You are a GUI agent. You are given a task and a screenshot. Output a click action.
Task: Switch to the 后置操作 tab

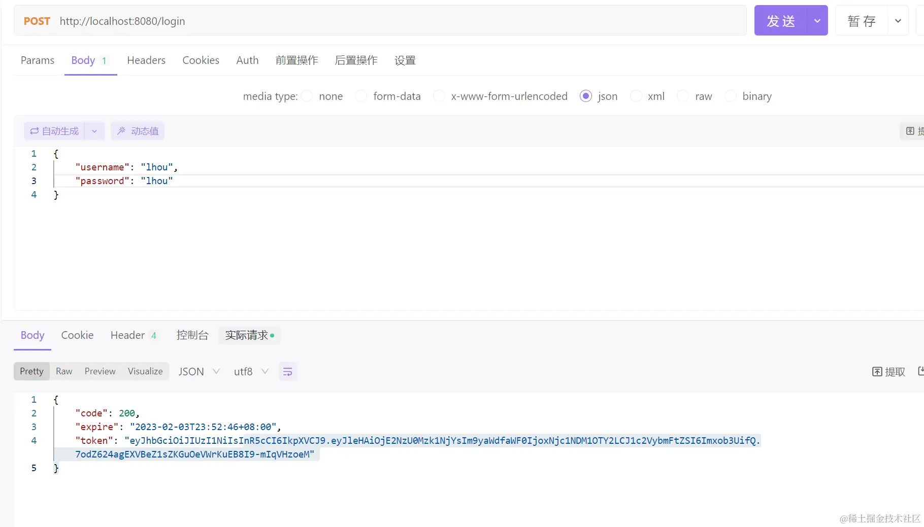tap(356, 60)
